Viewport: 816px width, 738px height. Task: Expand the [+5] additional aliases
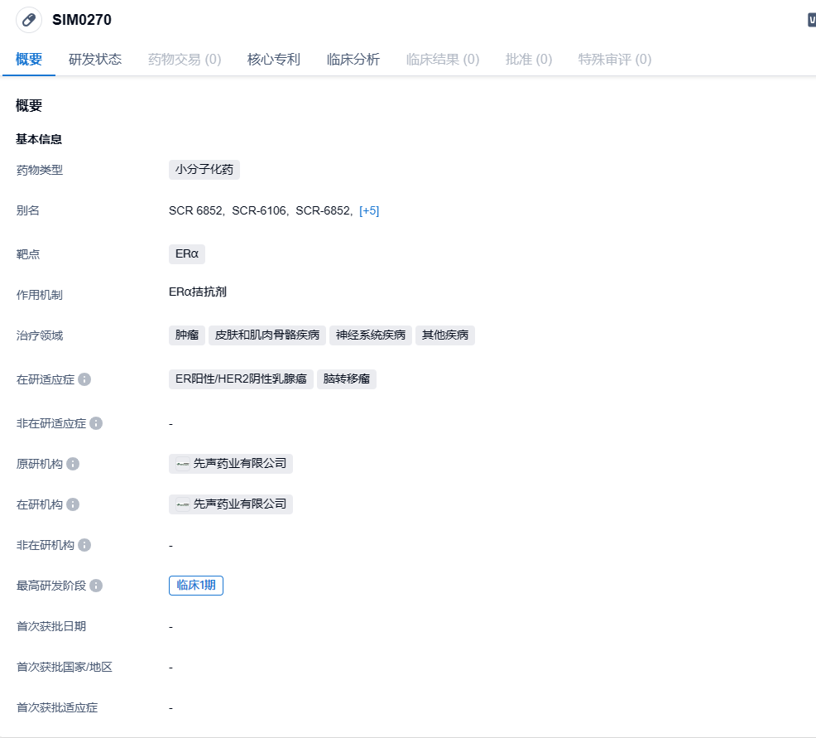tap(369, 210)
